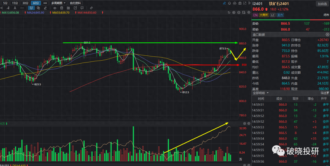Open the 多周期图 dropdown
This screenshot has width=330, height=166.
coord(58,3)
